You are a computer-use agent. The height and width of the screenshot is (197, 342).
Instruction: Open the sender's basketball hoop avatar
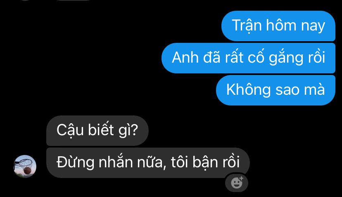point(25,167)
